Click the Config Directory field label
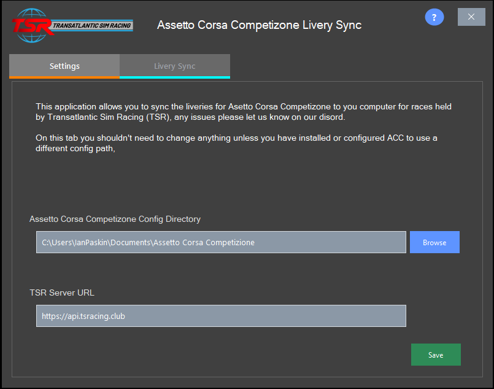This screenshot has width=494, height=389. pyautogui.click(x=115, y=219)
